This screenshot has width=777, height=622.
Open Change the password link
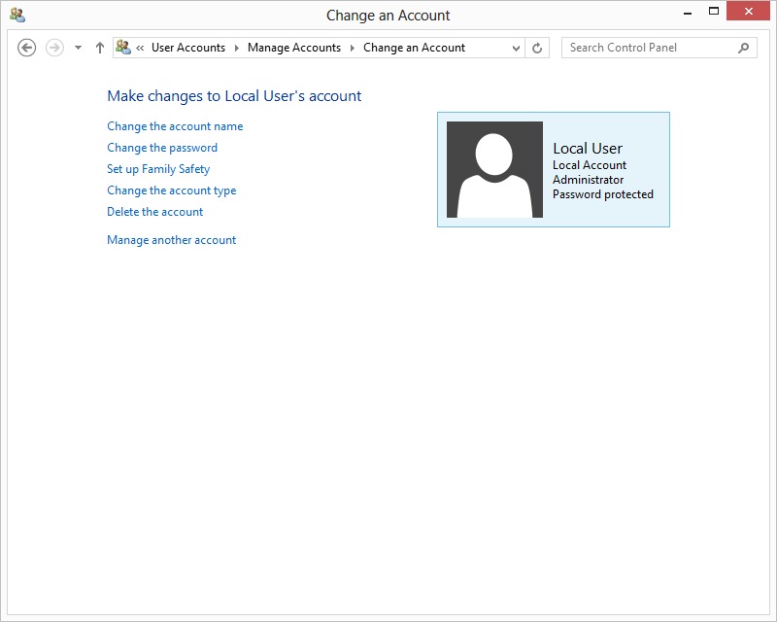[162, 148]
